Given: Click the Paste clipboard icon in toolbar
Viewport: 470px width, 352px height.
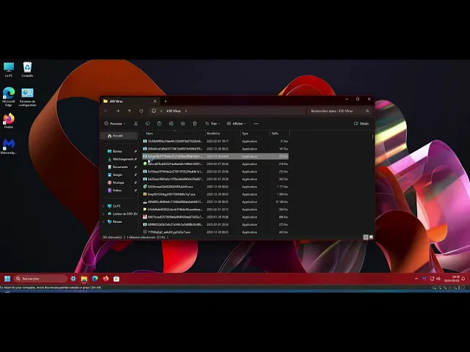Looking at the screenshot, I should point(159,123).
